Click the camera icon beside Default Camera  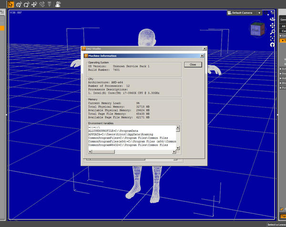point(229,13)
